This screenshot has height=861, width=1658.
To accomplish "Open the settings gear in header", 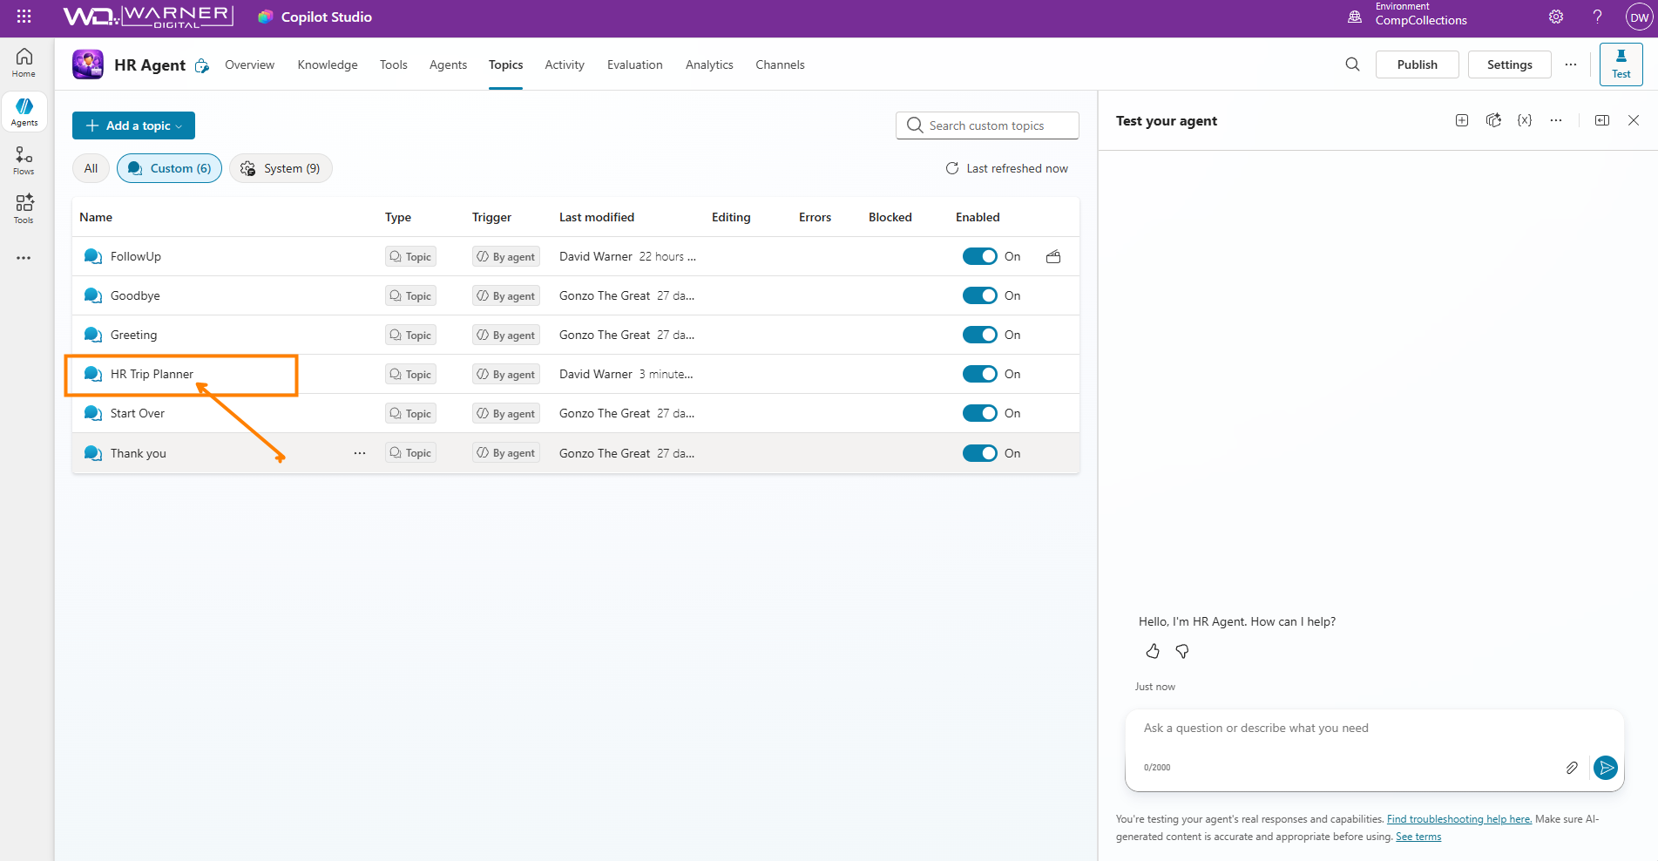I will [1556, 17].
